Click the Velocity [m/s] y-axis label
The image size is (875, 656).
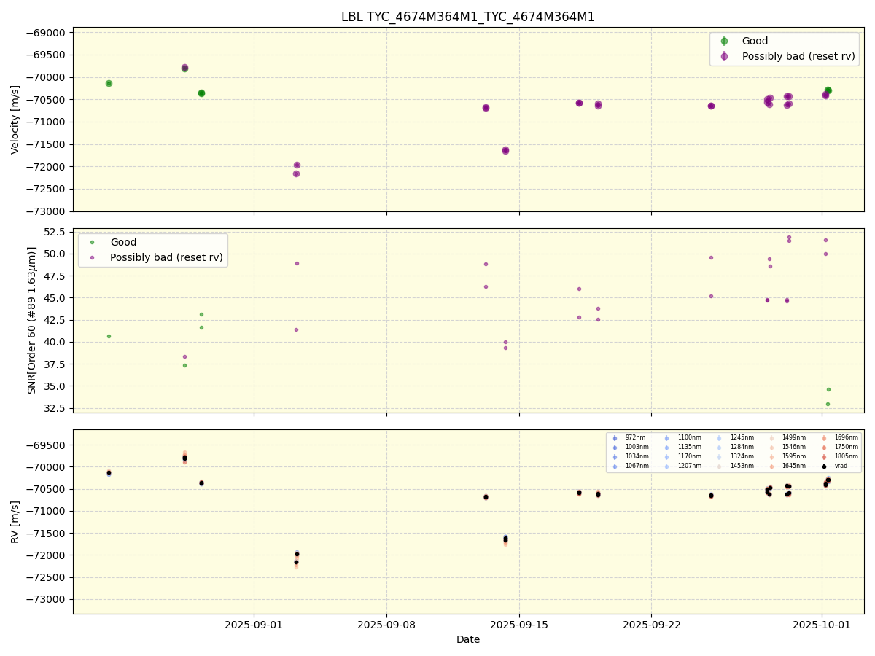[15, 120]
